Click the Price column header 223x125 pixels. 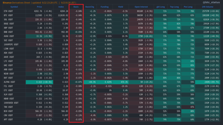click(39, 7)
